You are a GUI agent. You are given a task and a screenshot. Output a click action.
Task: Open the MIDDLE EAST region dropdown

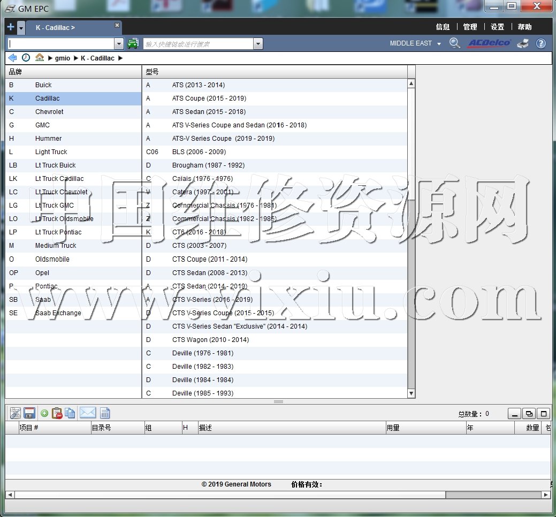pos(415,43)
